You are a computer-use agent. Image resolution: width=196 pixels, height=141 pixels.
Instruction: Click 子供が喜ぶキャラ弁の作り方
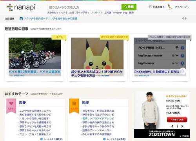coord(98,127)
